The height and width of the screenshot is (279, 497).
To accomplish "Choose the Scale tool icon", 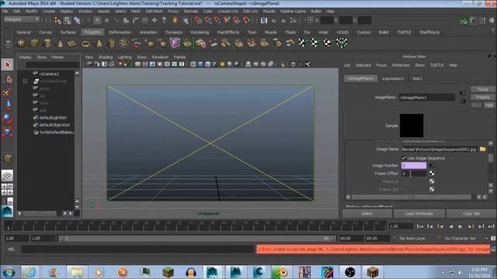I will [x=8, y=132].
